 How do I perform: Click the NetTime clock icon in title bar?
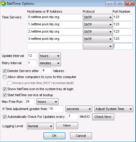click(x=3, y=3)
